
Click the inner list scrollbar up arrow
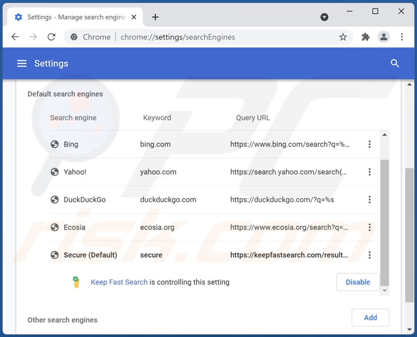pos(385,134)
